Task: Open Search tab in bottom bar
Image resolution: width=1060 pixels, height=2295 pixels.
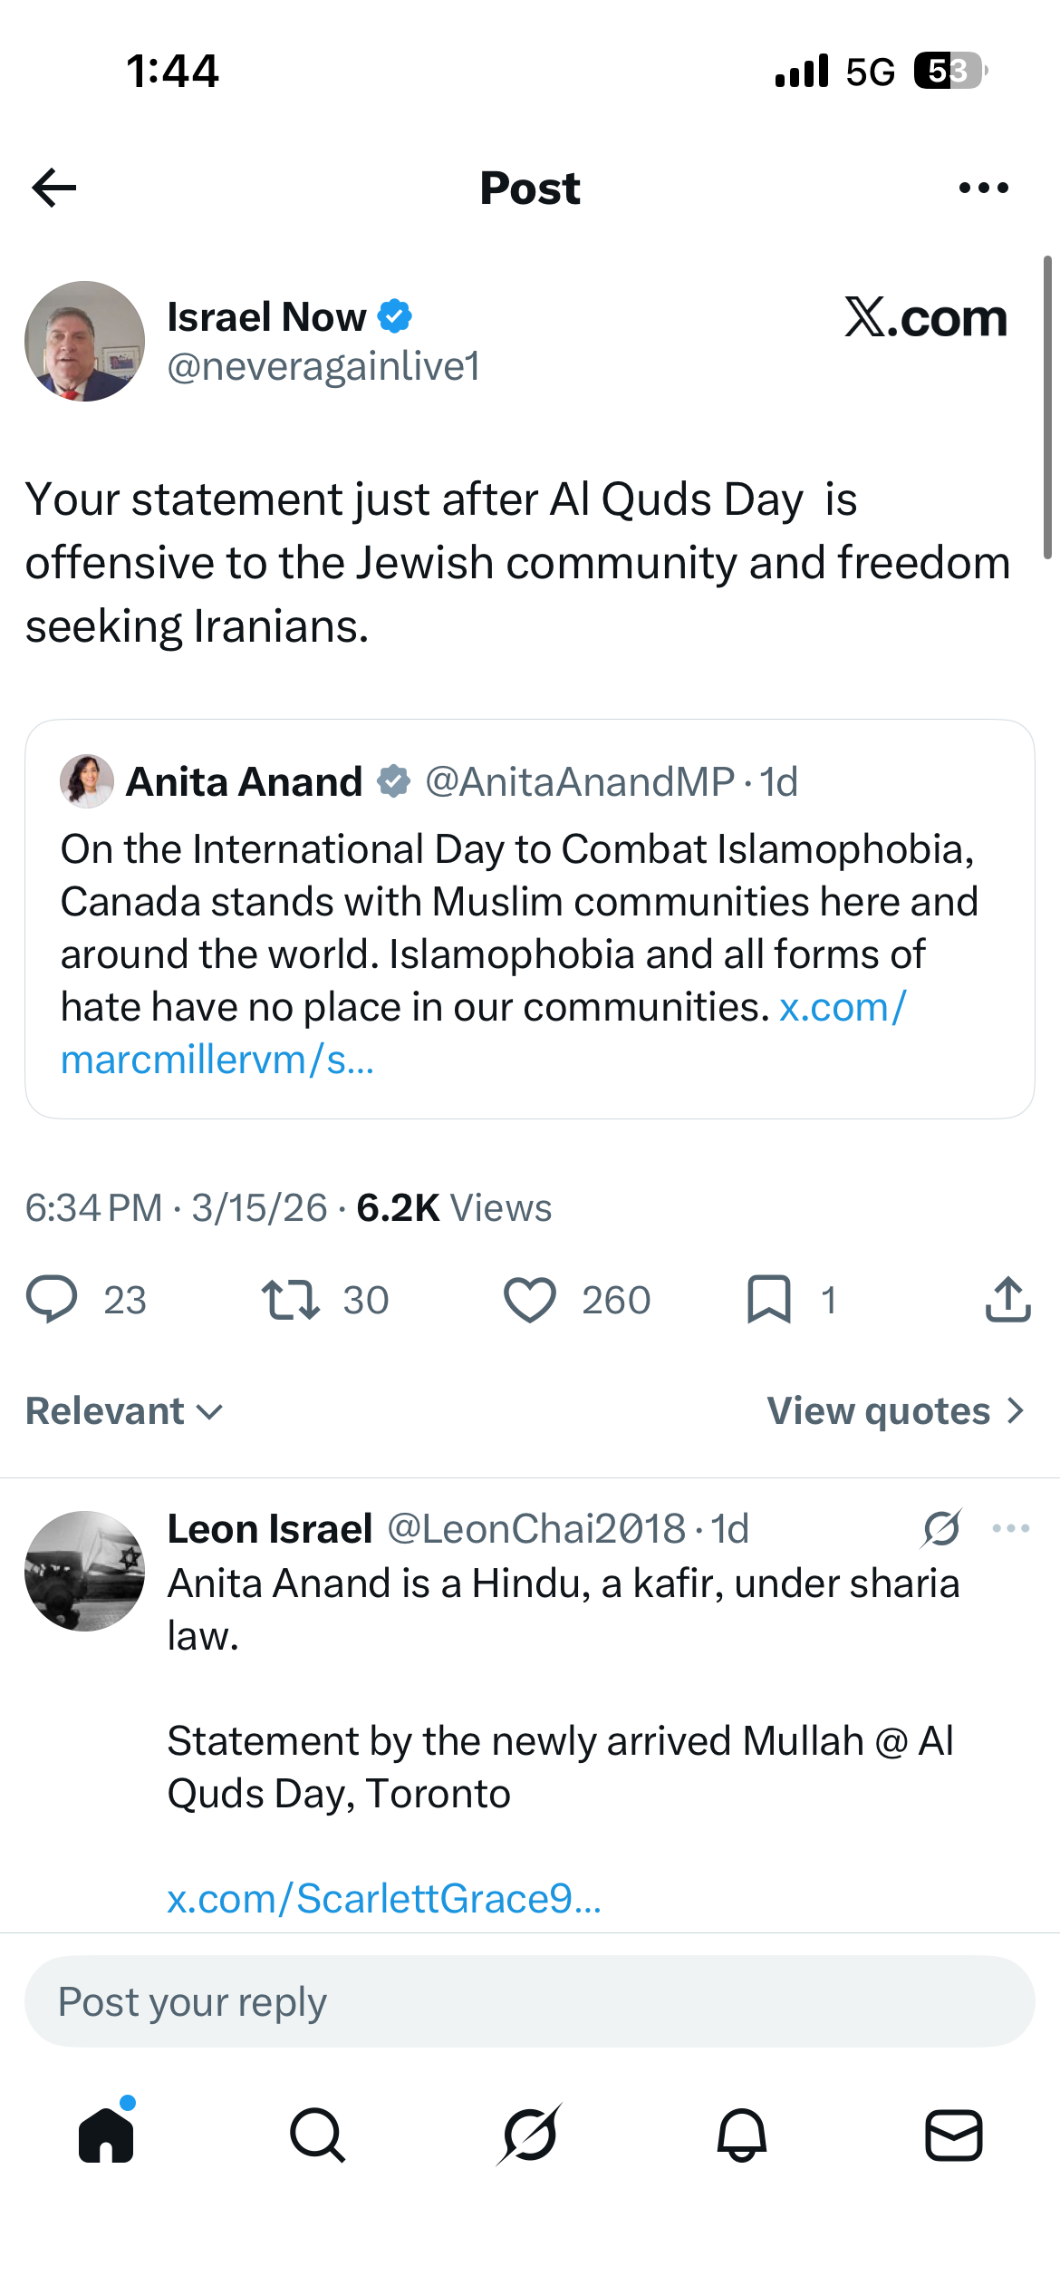Action: click(317, 2135)
